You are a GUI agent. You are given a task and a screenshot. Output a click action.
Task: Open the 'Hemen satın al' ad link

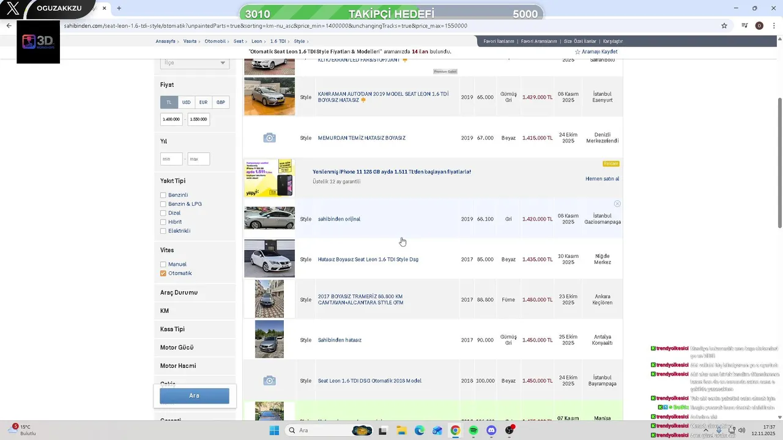click(x=602, y=179)
